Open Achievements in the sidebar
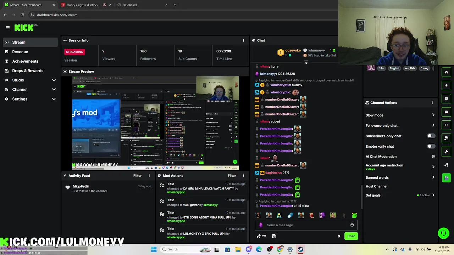This screenshot has height=255, width=454. coord(30,61)
